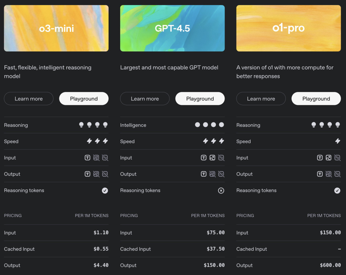The width and height of the screenshot is (346, 275).
Task: Click o3-mini disabled image input icon
Action: point(96,158)
